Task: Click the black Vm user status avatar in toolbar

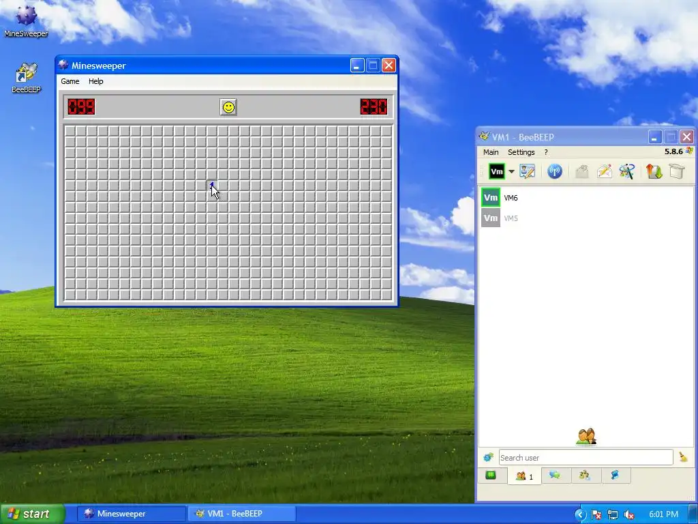Action: click(x=497, y=171)
